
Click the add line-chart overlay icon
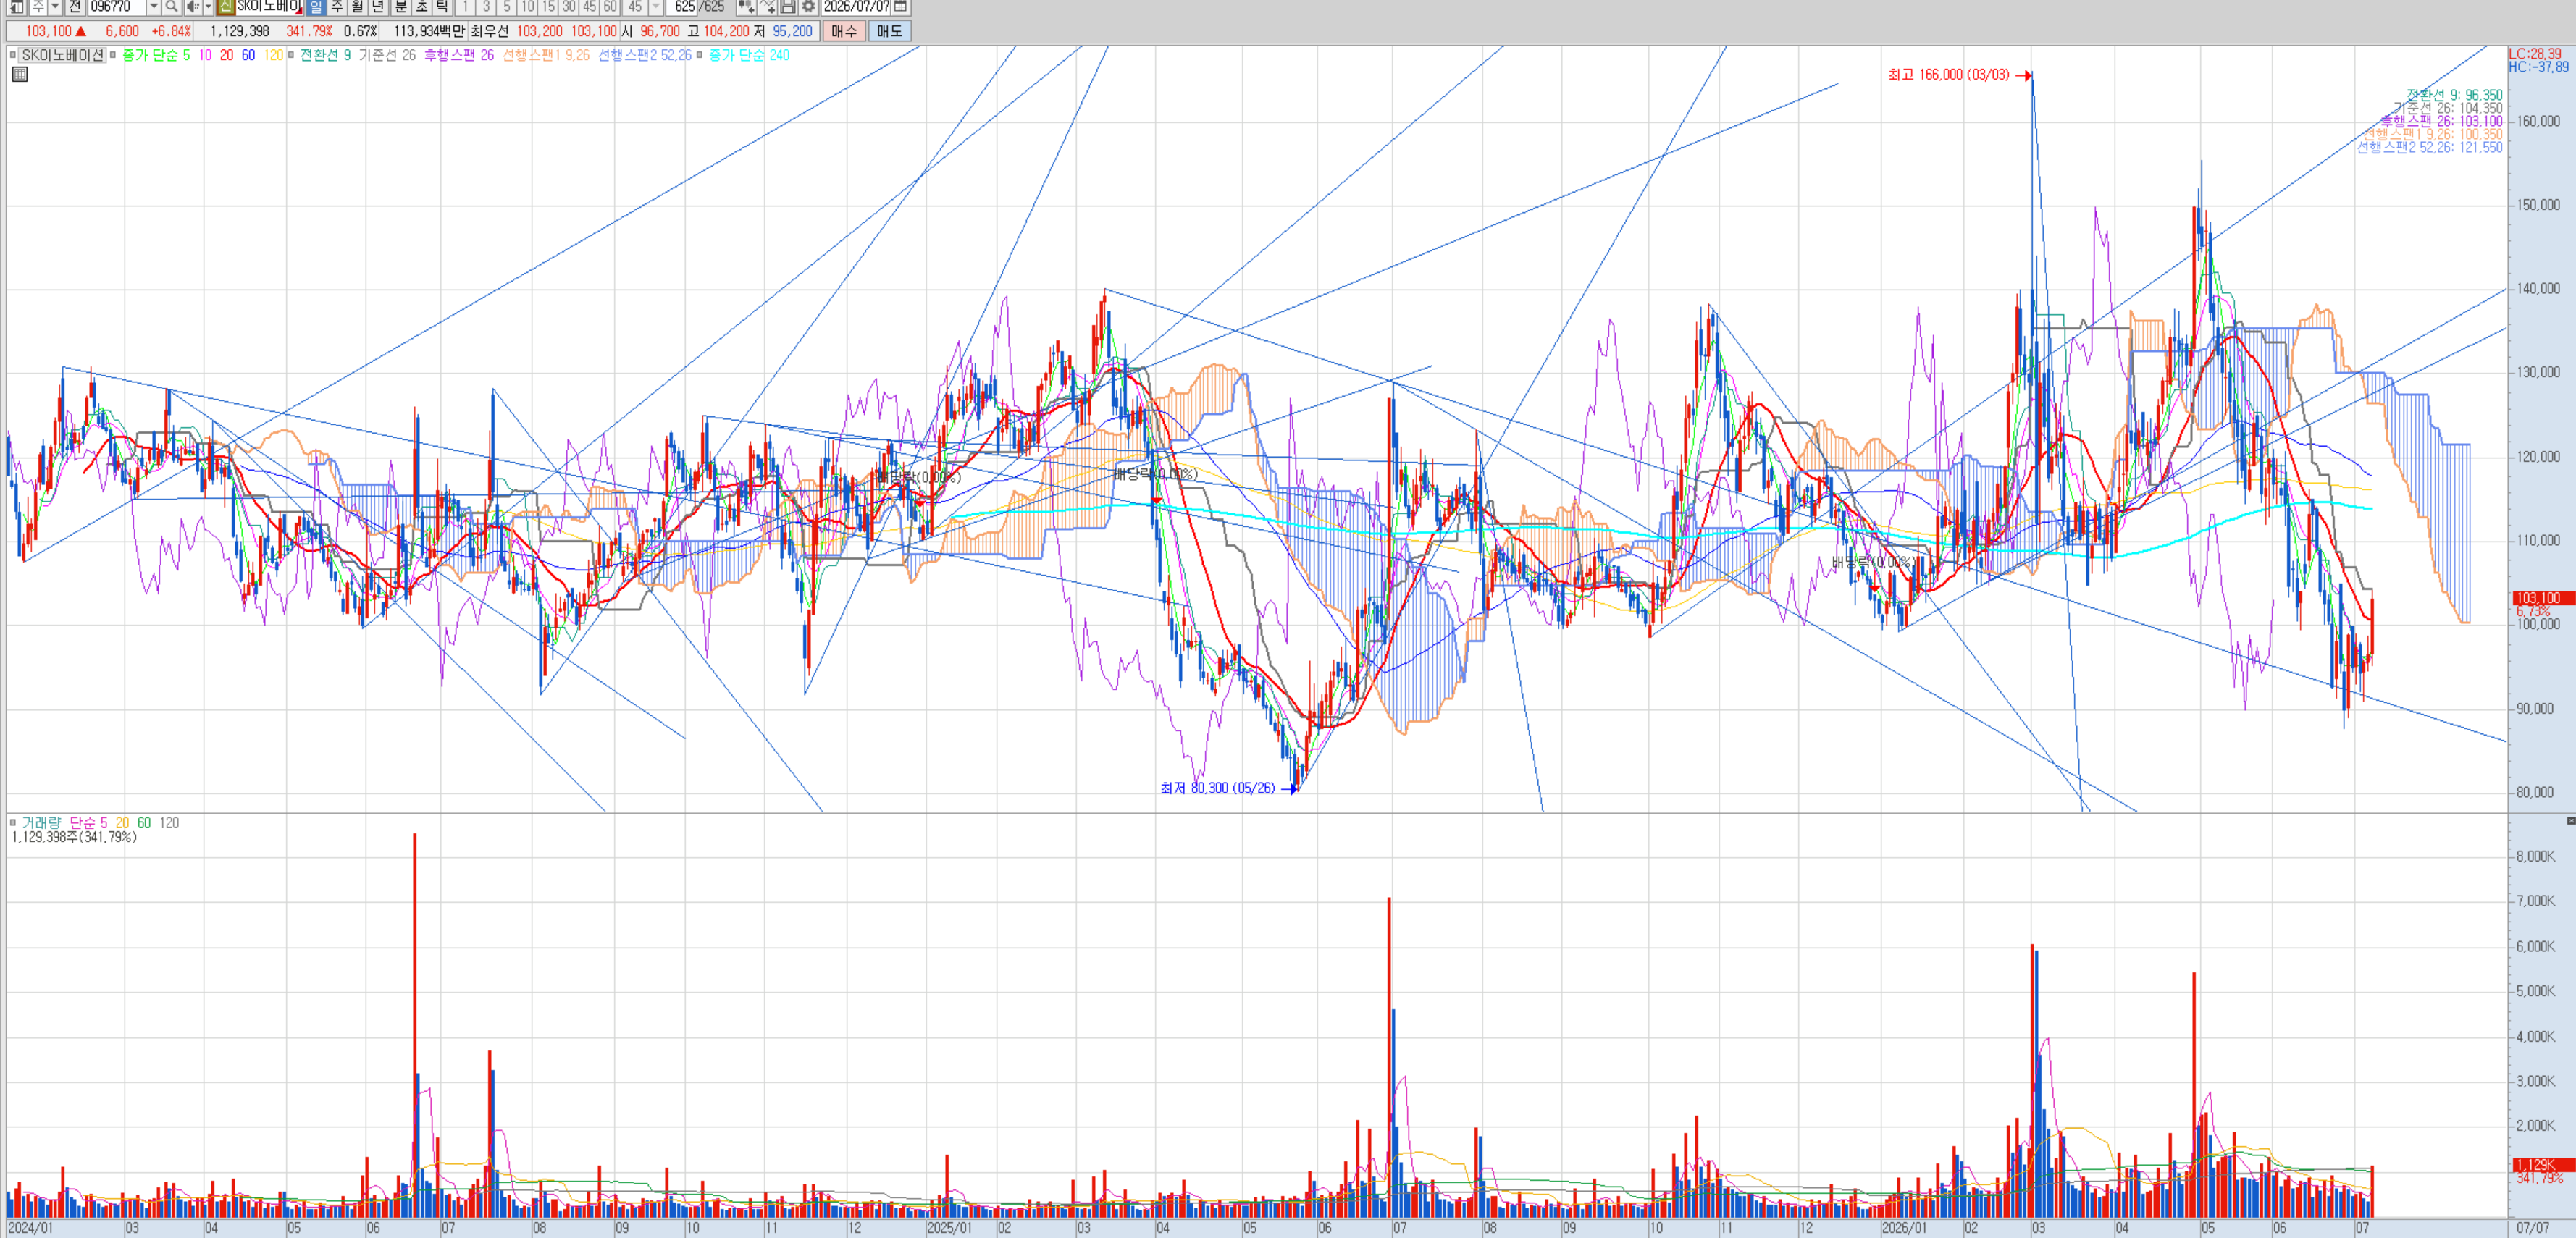point(767,7)
